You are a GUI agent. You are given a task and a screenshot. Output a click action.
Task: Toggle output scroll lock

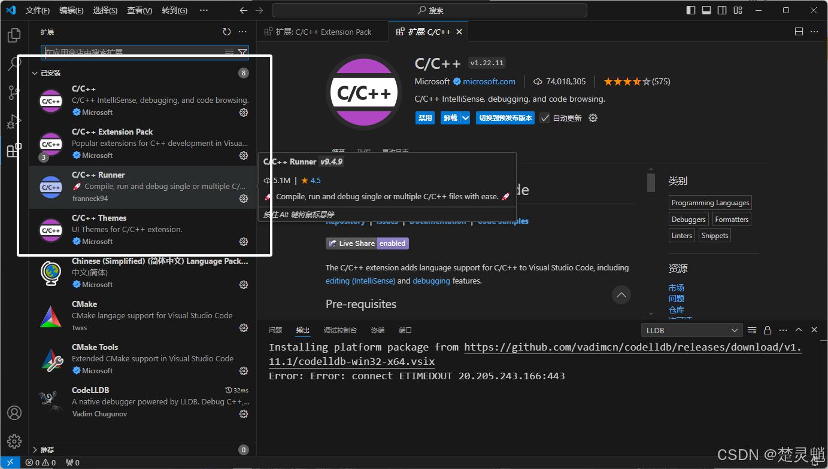pyautogui.click(x=768, y=330)
